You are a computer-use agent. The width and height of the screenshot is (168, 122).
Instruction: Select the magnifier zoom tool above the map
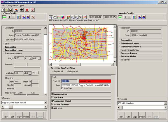coord(51,17)
